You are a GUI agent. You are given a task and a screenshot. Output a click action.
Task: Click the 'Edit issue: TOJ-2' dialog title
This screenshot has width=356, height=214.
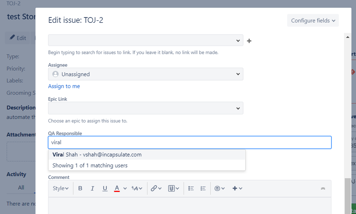tap(76, 20)
